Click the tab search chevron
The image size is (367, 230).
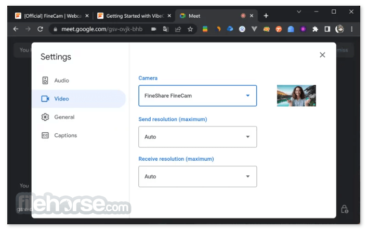tap(299, 11)
